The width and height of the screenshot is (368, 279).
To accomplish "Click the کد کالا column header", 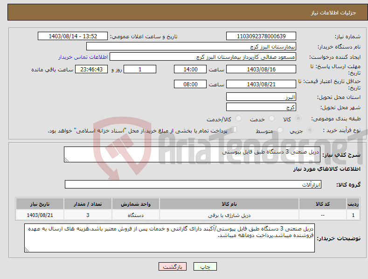I will [323, 204].
